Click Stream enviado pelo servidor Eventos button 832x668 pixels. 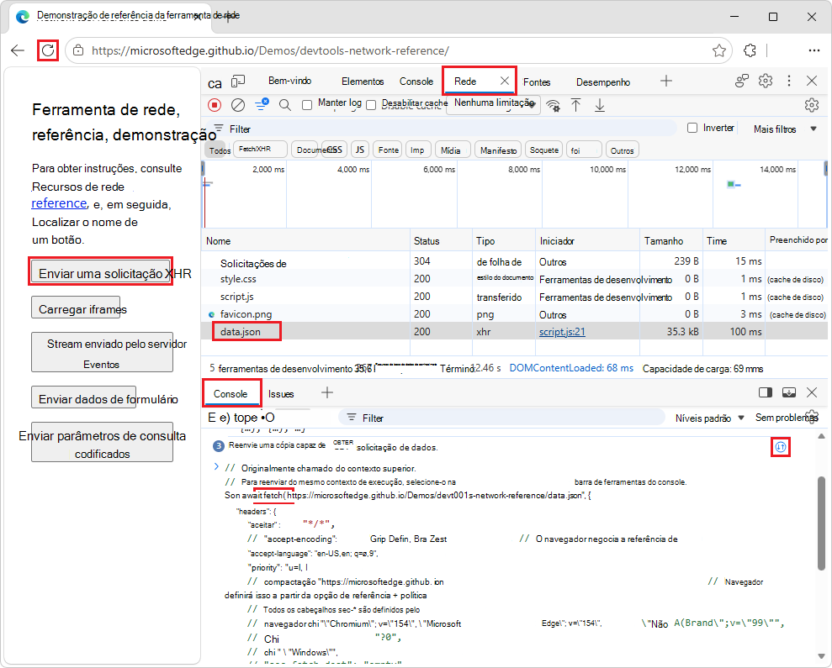pyautogui.click(x=102, y=351)
